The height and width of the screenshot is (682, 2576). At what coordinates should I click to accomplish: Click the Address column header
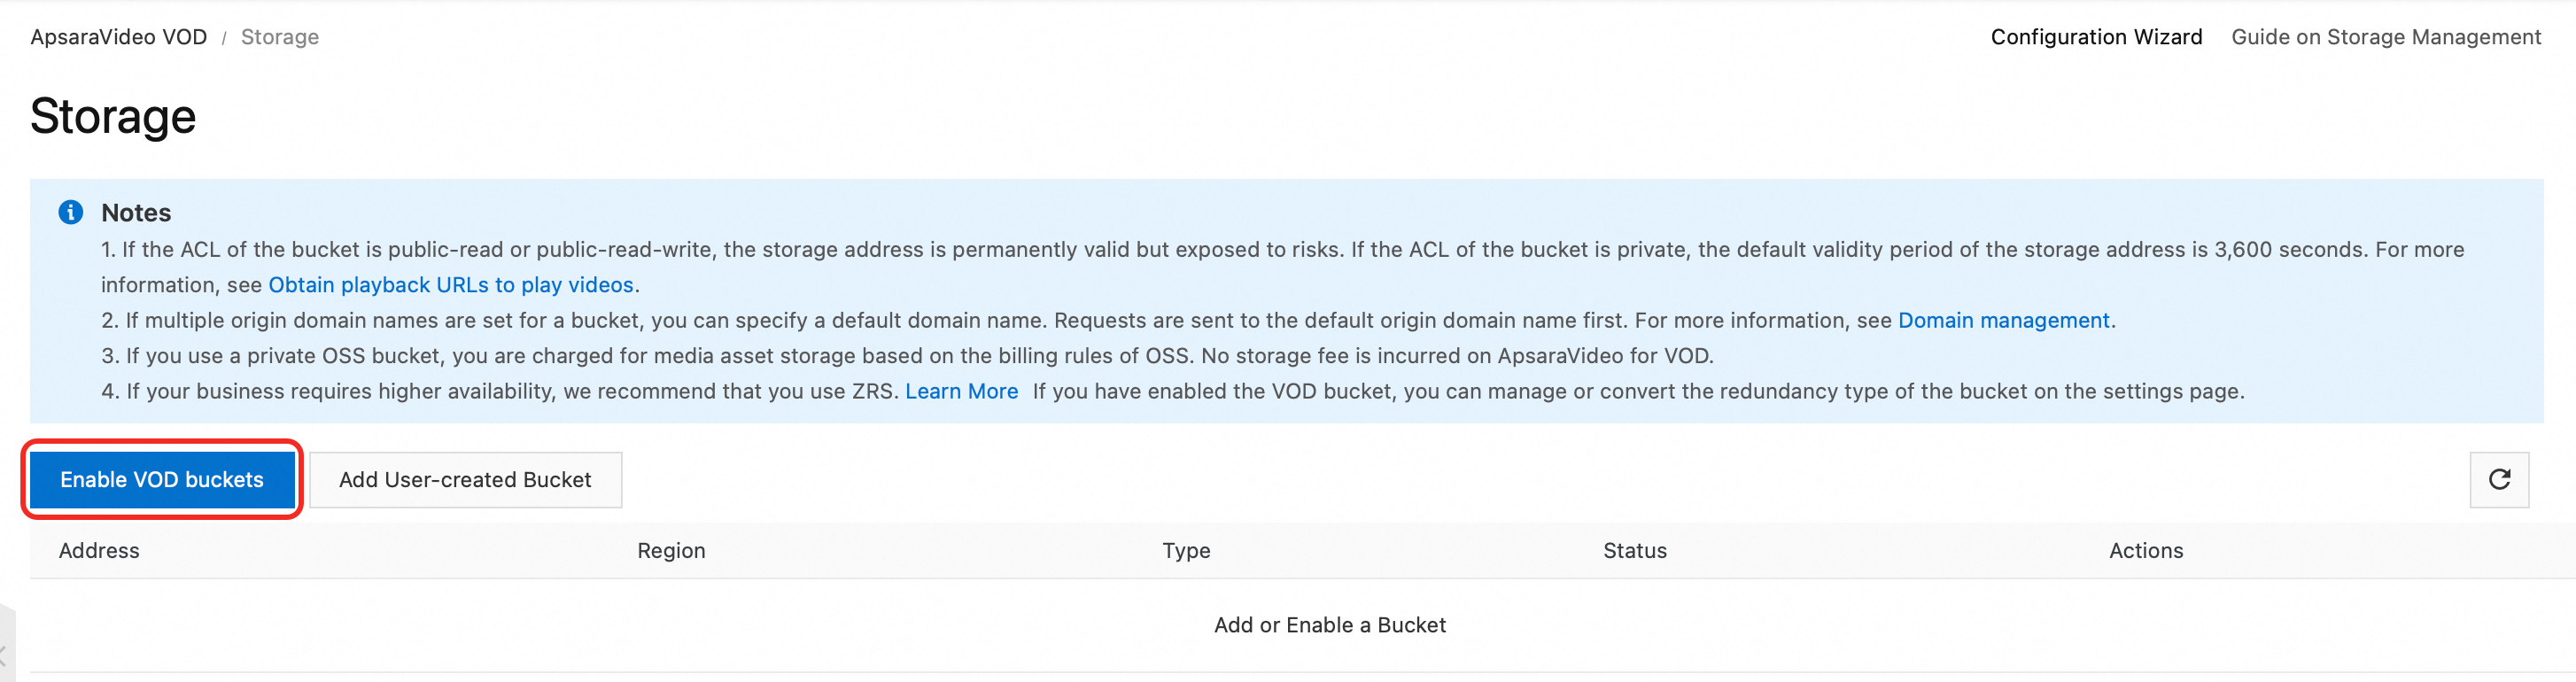[99, 551]
